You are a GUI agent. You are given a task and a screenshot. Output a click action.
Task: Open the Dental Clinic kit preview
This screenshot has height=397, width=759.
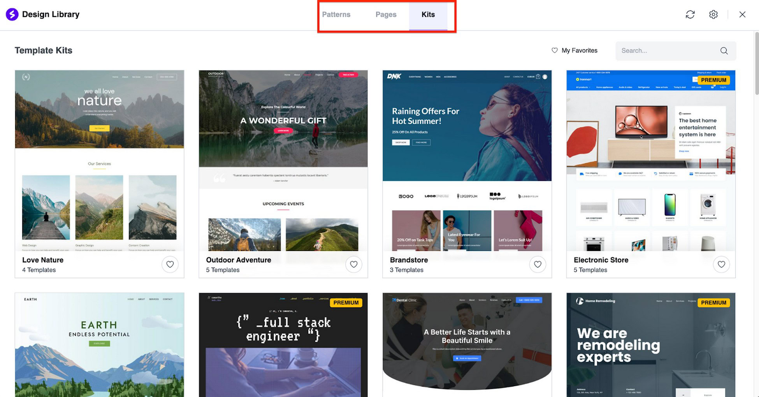coord(467,343)
